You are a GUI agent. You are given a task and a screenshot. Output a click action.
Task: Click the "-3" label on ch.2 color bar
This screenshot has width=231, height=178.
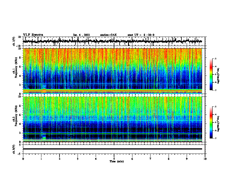point(215,107)
